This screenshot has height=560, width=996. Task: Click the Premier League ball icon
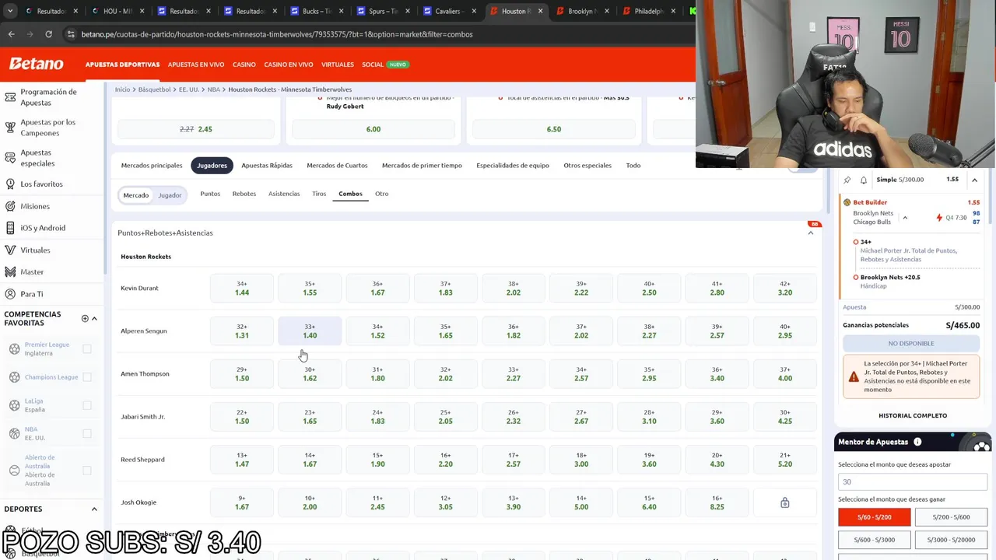tap(14, 349)
